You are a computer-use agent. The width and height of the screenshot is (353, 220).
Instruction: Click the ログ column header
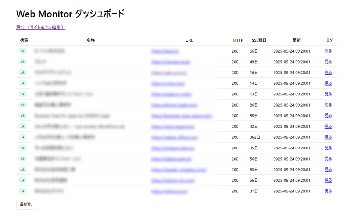click(329, 40)
